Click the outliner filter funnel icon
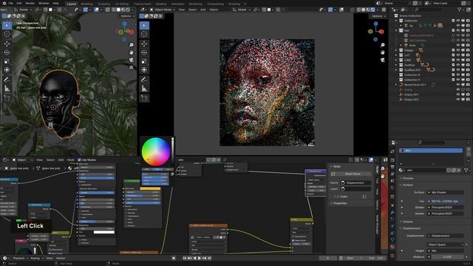Screen dimensions: 473x266 point(460,10)
